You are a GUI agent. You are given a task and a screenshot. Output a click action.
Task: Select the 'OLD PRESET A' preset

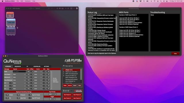[72, 81]
